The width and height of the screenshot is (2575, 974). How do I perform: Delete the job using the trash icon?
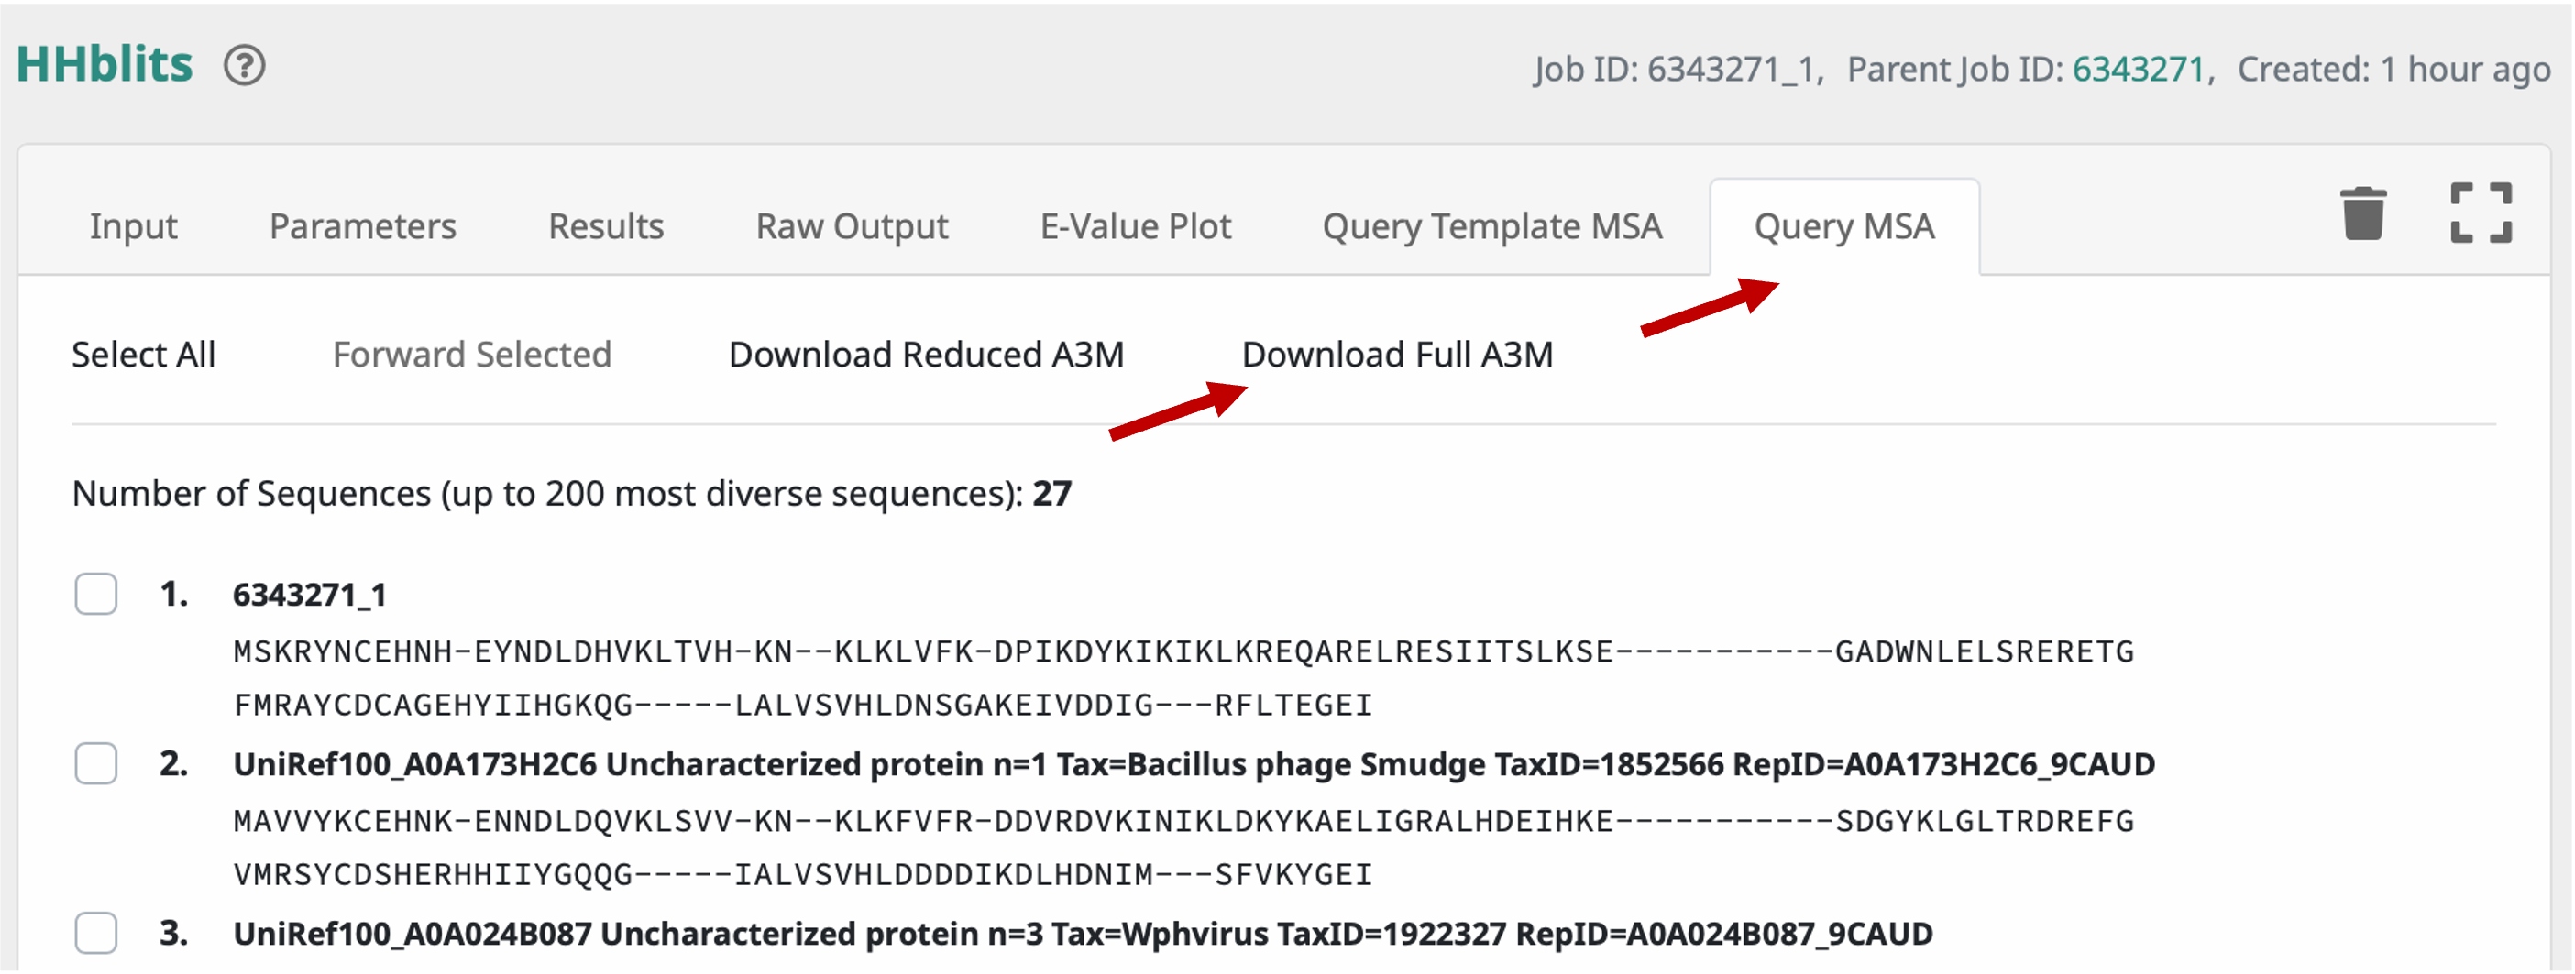2363,213
